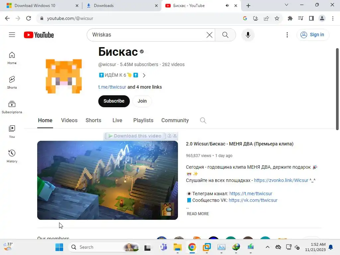Open the media control icon in Chrome toolbar

tap(300, 19)
